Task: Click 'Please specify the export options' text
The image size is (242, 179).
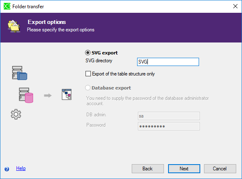Action: (60, 30)
